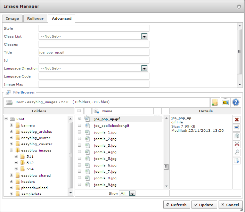
Task: Click the file list vertical scrollbar handle
Action: (166, 167)
